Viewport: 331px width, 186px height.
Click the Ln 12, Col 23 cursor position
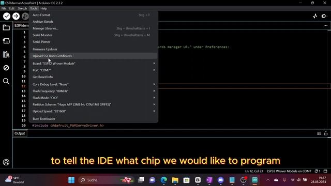(x=254, y=171)
